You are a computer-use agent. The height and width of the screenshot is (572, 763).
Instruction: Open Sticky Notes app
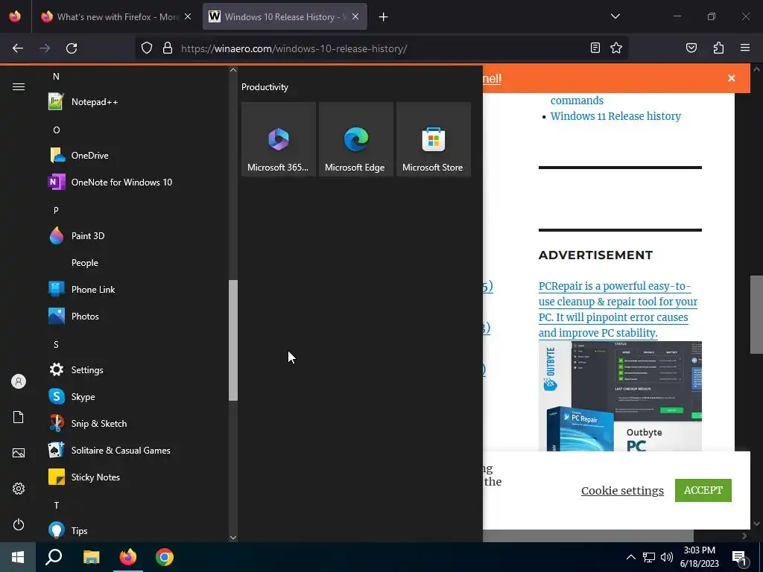[x=136, y=477]
